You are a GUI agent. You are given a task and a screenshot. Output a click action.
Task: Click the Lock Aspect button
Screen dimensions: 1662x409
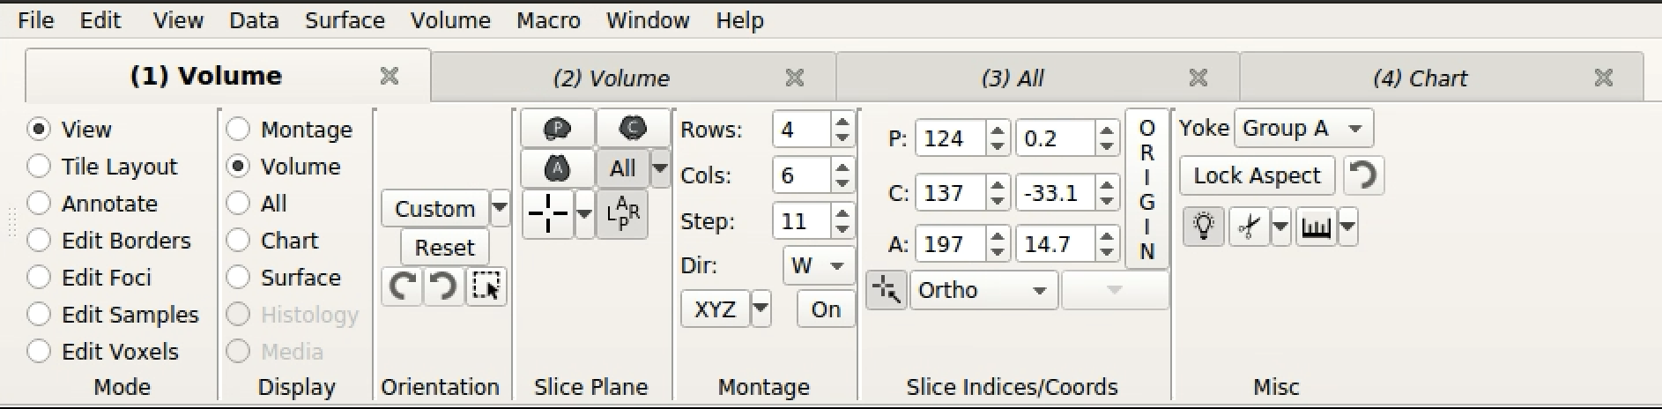pos(1257,175)
